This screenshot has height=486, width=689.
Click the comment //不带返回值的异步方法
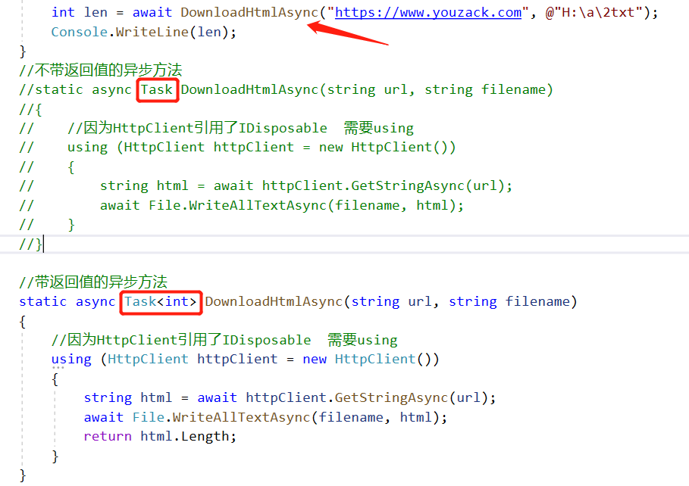[x=101, y=70]
